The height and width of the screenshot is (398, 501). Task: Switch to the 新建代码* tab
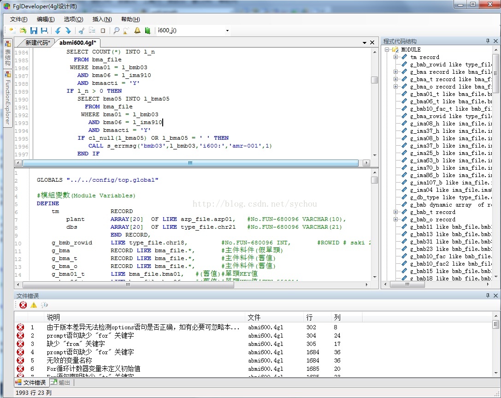tap(38, 42)
